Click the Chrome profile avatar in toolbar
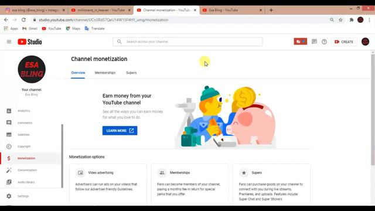This screenshot has width=375, height=211. pyautogui.click(x=360, y=20)
